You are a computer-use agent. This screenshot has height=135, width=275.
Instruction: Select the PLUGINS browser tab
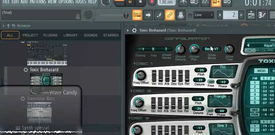click(x=50, y=35)
